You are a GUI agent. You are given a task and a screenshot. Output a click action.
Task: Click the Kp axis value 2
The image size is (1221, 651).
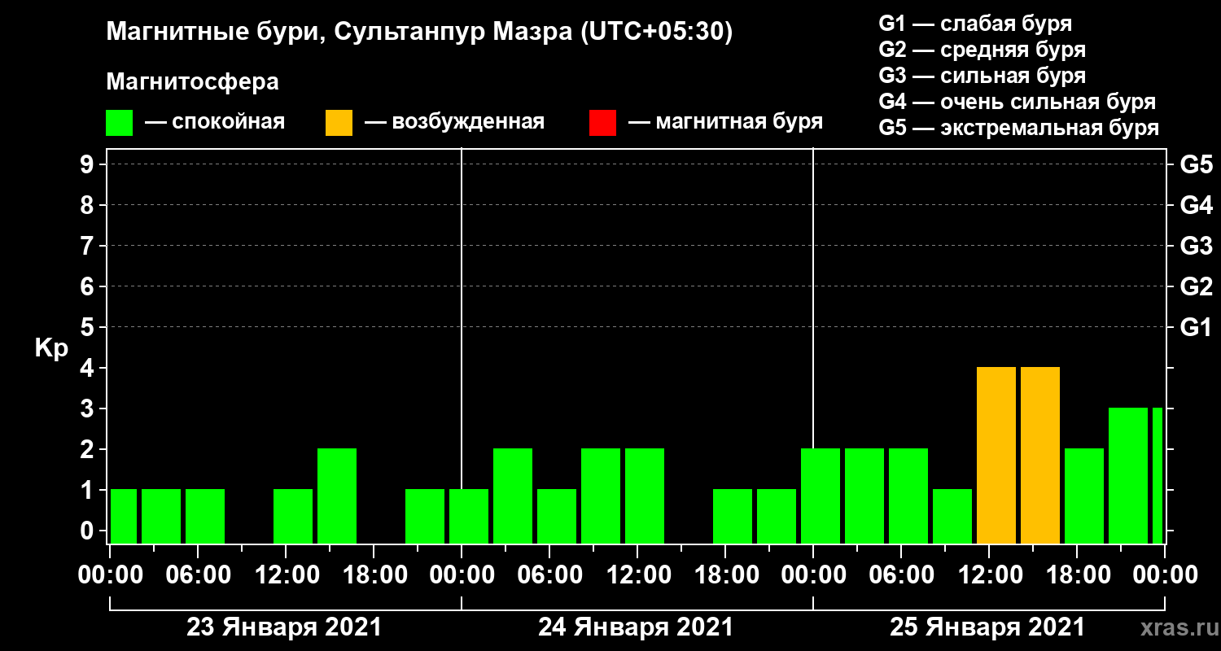point(89,450)
